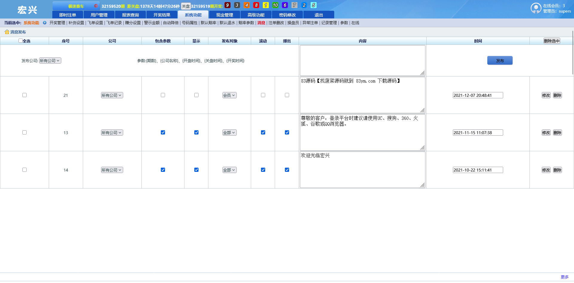Open 全部 audience dropdown for message 13
This screenshot has height=283, width=574.
230,133
